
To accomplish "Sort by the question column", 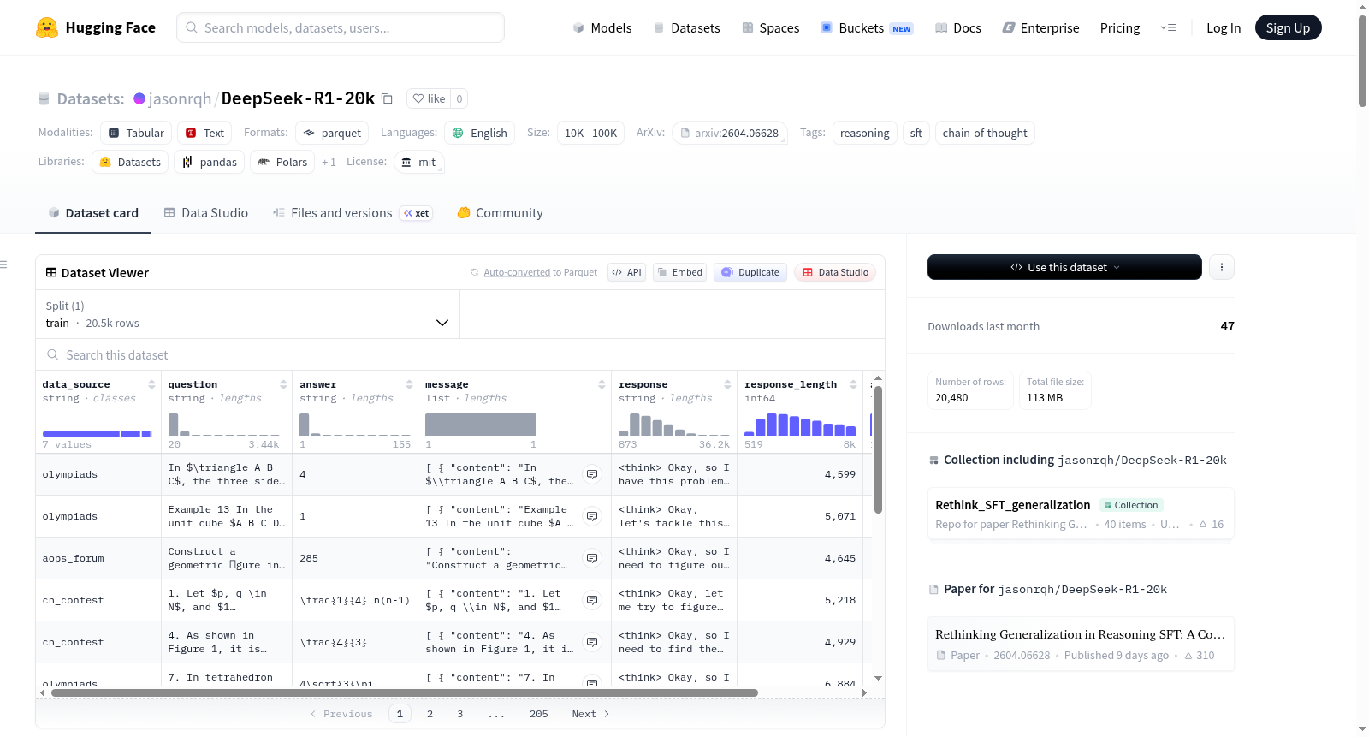I will click(283, 384).
